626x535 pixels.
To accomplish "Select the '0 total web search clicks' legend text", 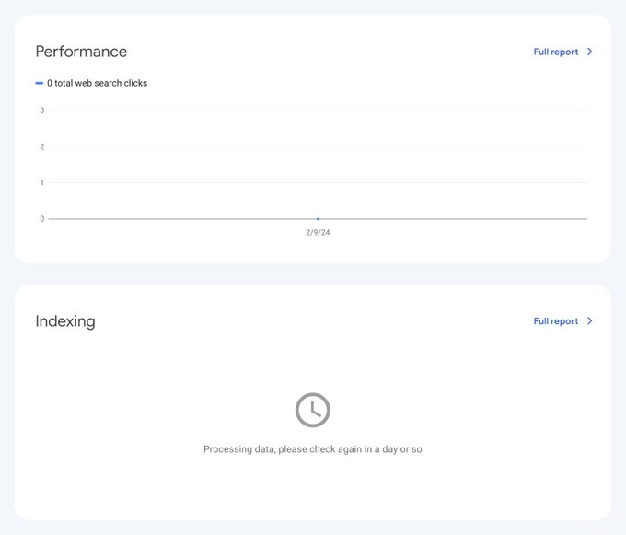I will (97, 83).
